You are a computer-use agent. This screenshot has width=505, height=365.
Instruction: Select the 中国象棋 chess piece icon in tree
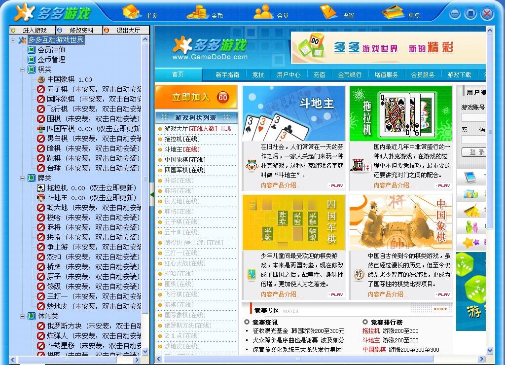click(41, 79)
